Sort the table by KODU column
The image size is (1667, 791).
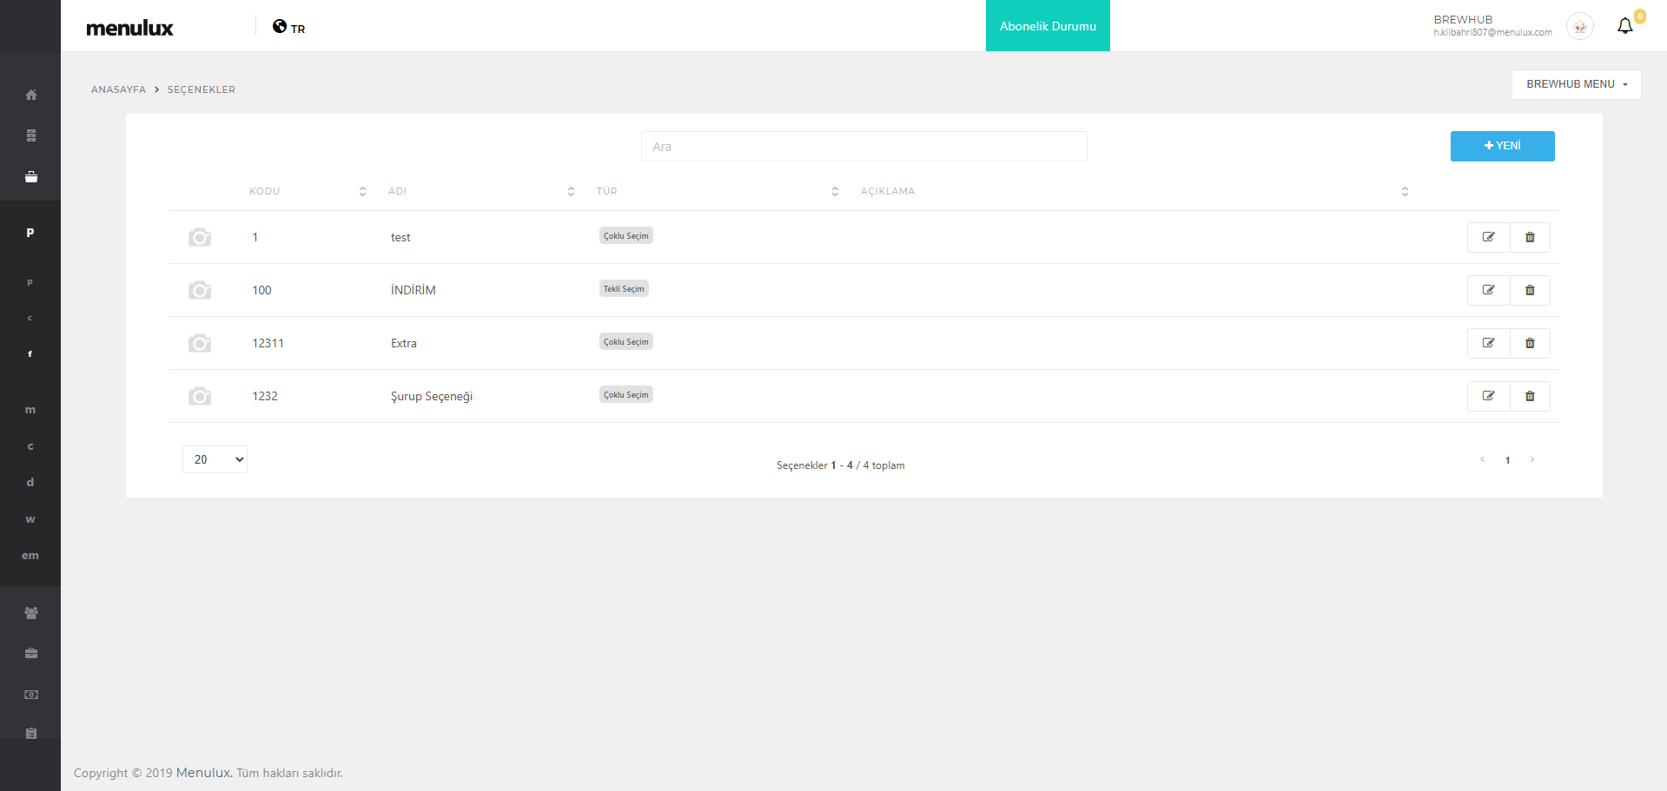[362, 191]
